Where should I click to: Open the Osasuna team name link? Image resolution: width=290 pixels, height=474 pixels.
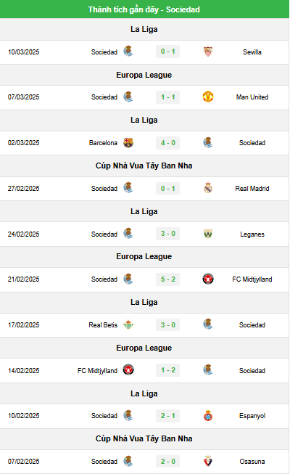pyautogui.click(x=252, y=462)
